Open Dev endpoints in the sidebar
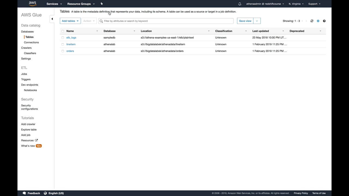This screenshot has height=196, width=349. click(x=30, y=85)
